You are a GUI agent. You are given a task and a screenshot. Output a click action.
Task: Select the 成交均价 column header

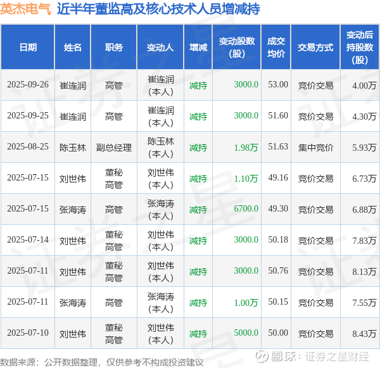pyautogui.click(x=275, y=47)
